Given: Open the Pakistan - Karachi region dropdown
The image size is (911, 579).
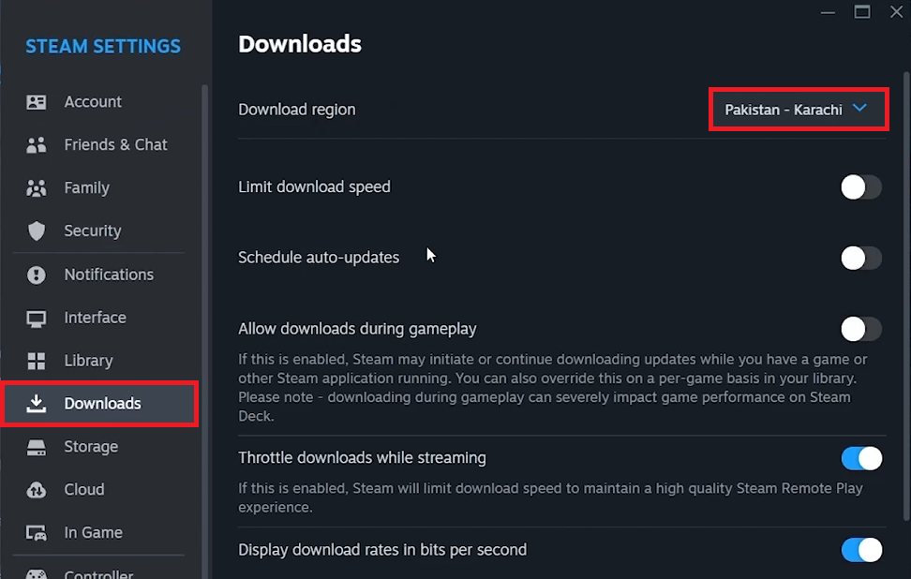Looking at the screenshot, I should click(x=799, y=110).
